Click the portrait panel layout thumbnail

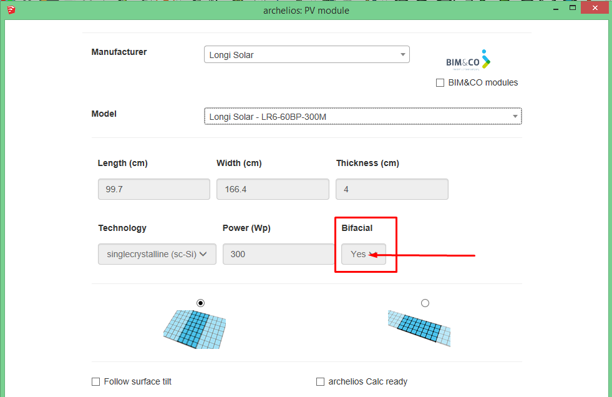[x=195, y=329]
